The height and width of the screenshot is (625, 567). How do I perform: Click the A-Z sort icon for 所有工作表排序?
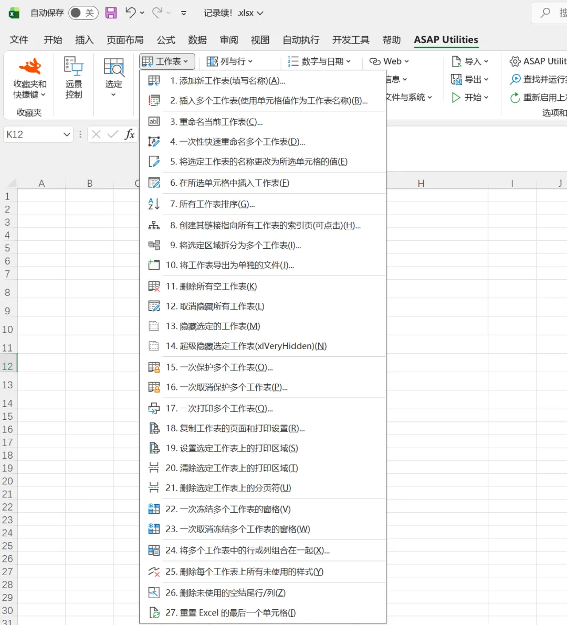pyautogui.click(x=154, y=204)
